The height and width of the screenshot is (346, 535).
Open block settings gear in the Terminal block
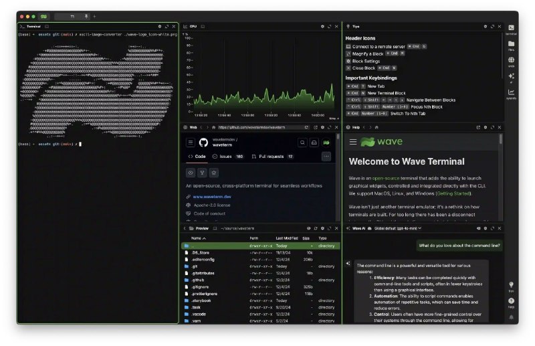(159, 26)
